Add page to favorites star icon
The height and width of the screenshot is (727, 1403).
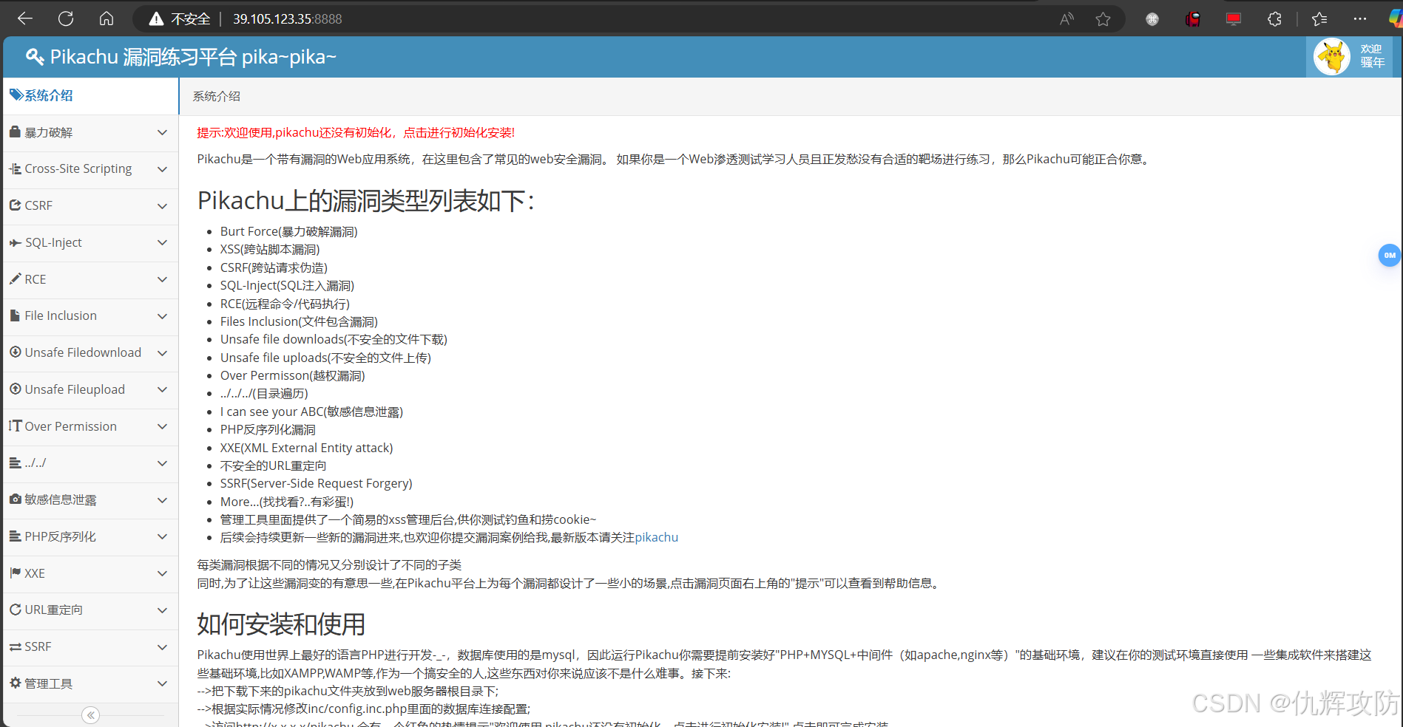tap(1103, 19)
